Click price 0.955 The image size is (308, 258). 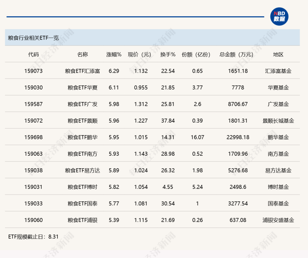click(141, 88)
